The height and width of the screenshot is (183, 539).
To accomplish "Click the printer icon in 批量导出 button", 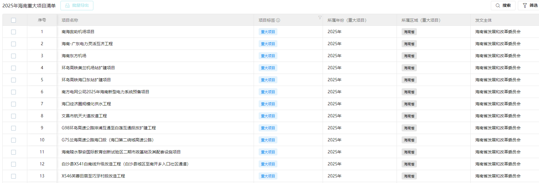I will tap(68, 6).
